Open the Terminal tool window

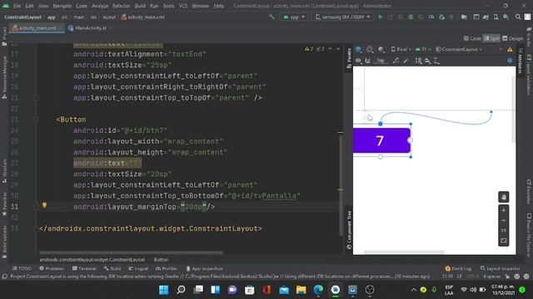click(84, 268)
